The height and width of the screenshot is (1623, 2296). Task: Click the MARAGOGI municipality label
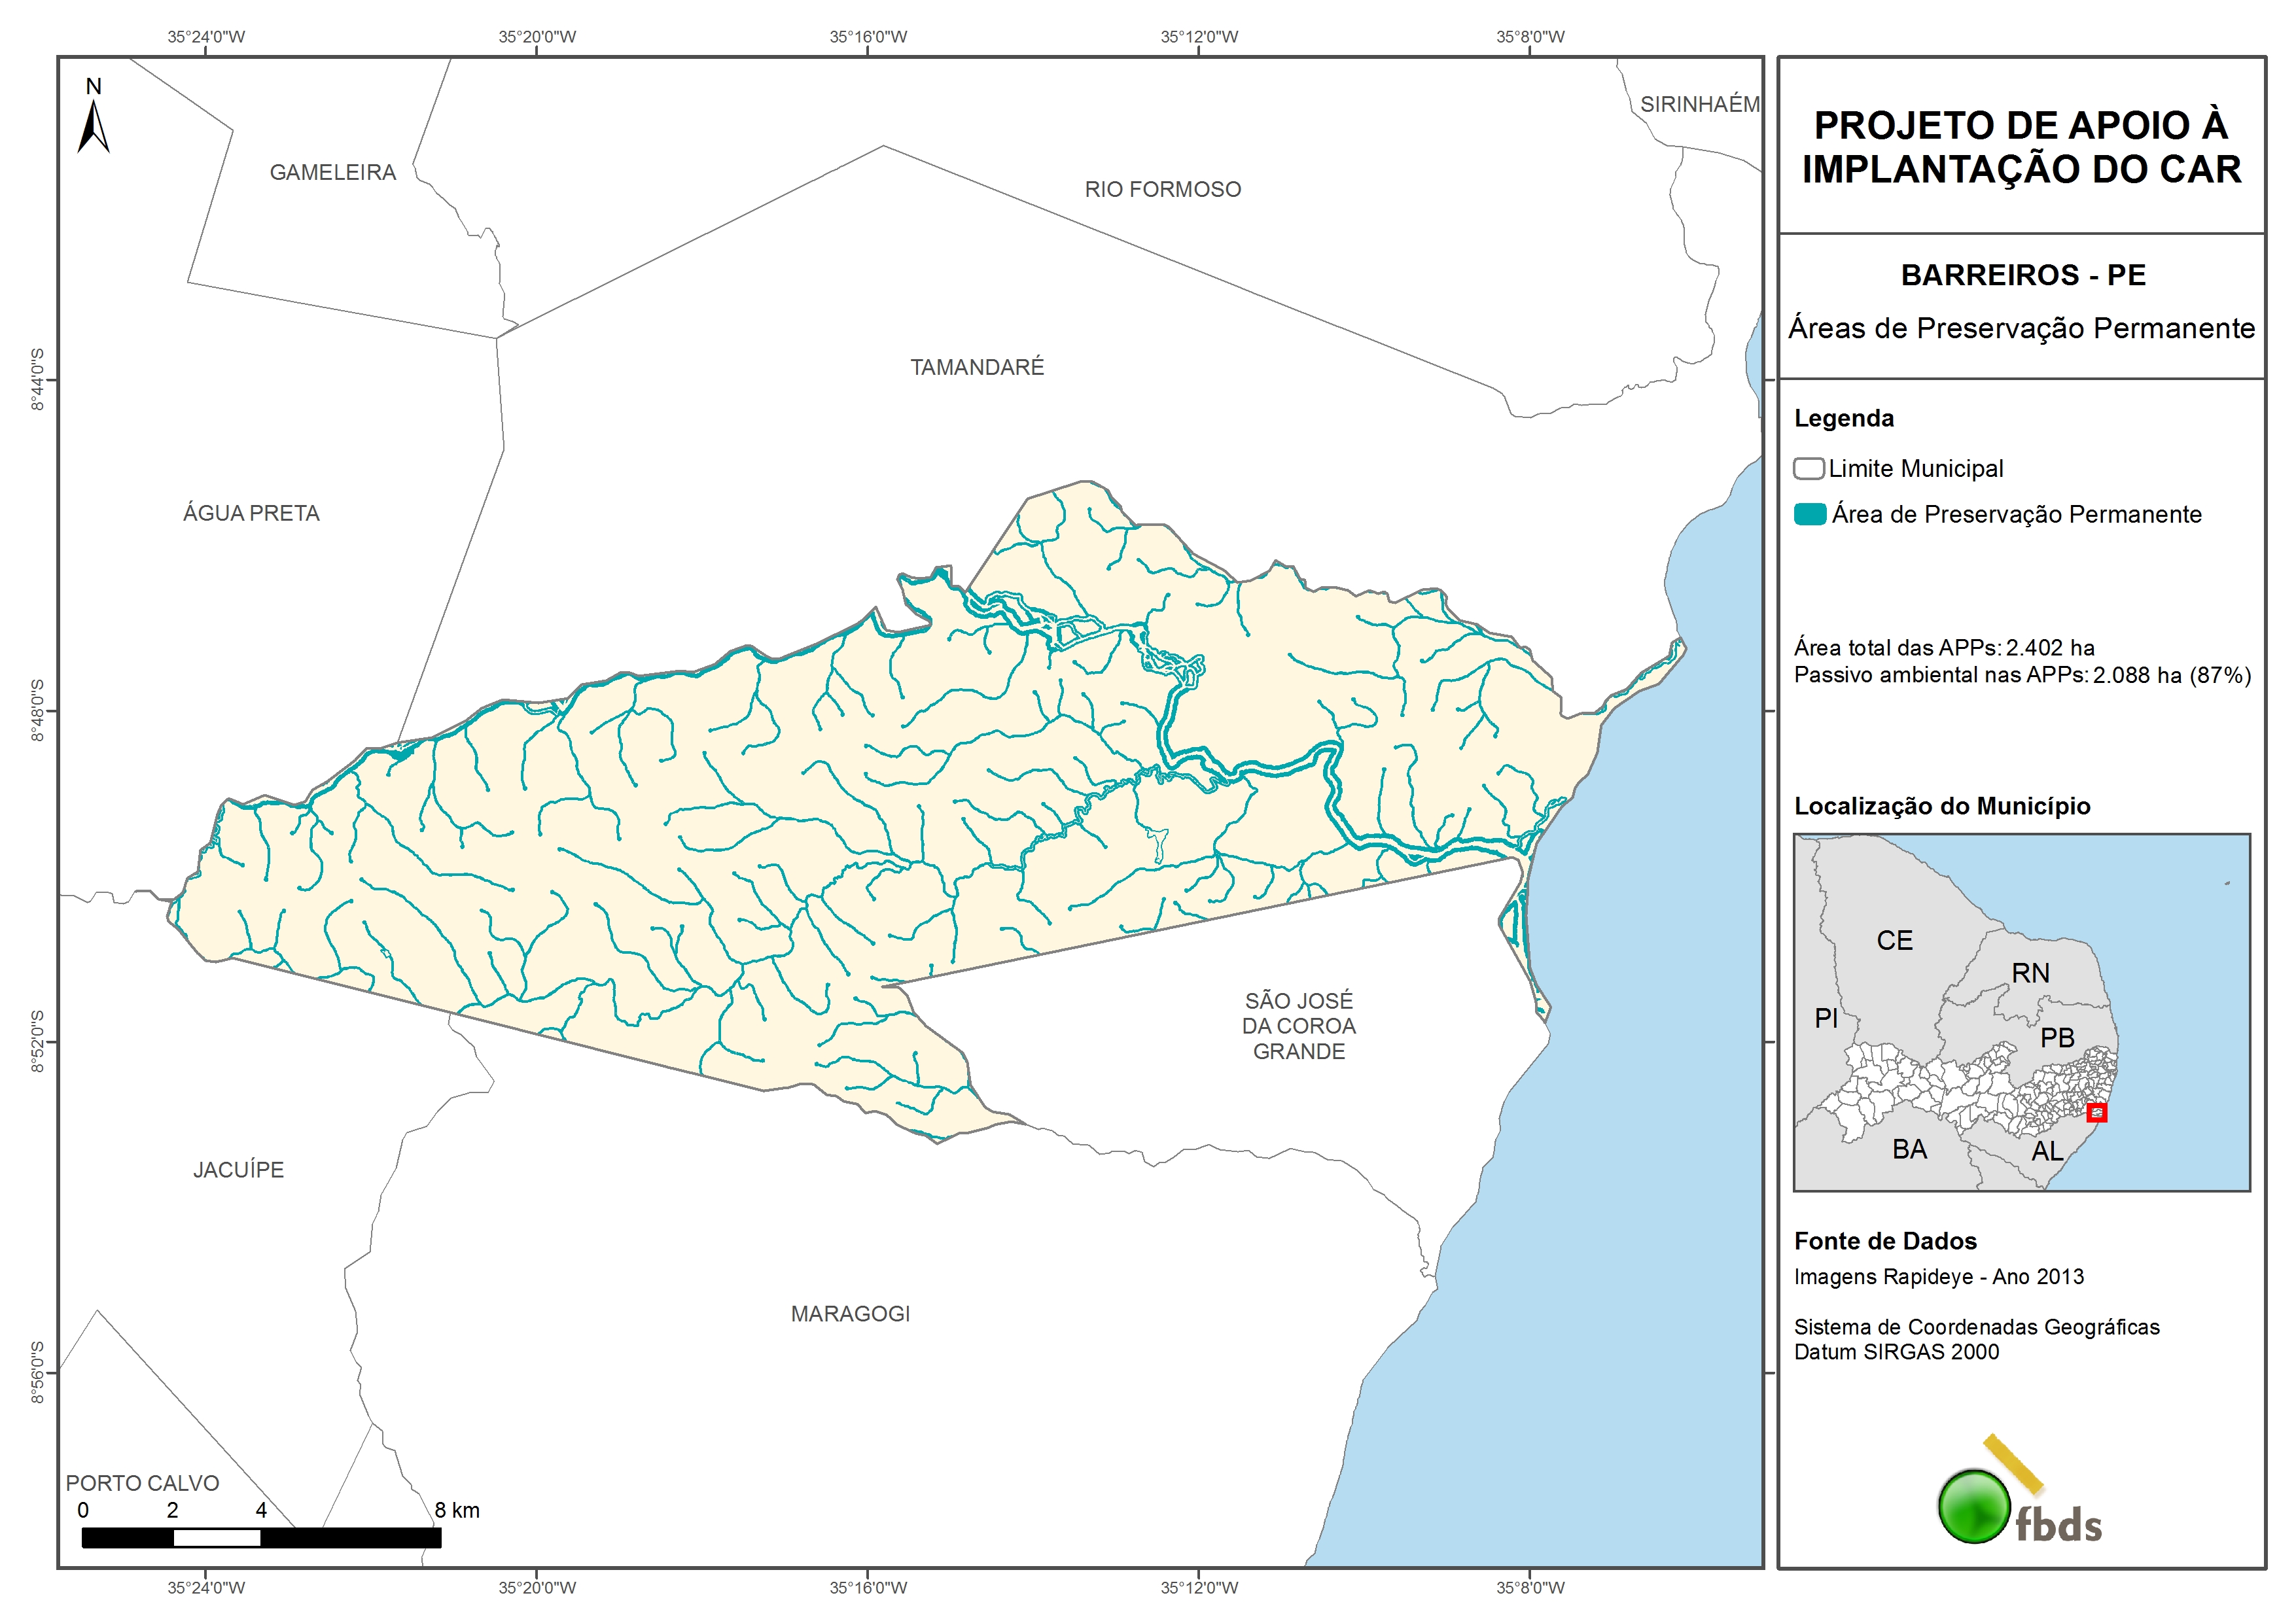point(850,1313)
